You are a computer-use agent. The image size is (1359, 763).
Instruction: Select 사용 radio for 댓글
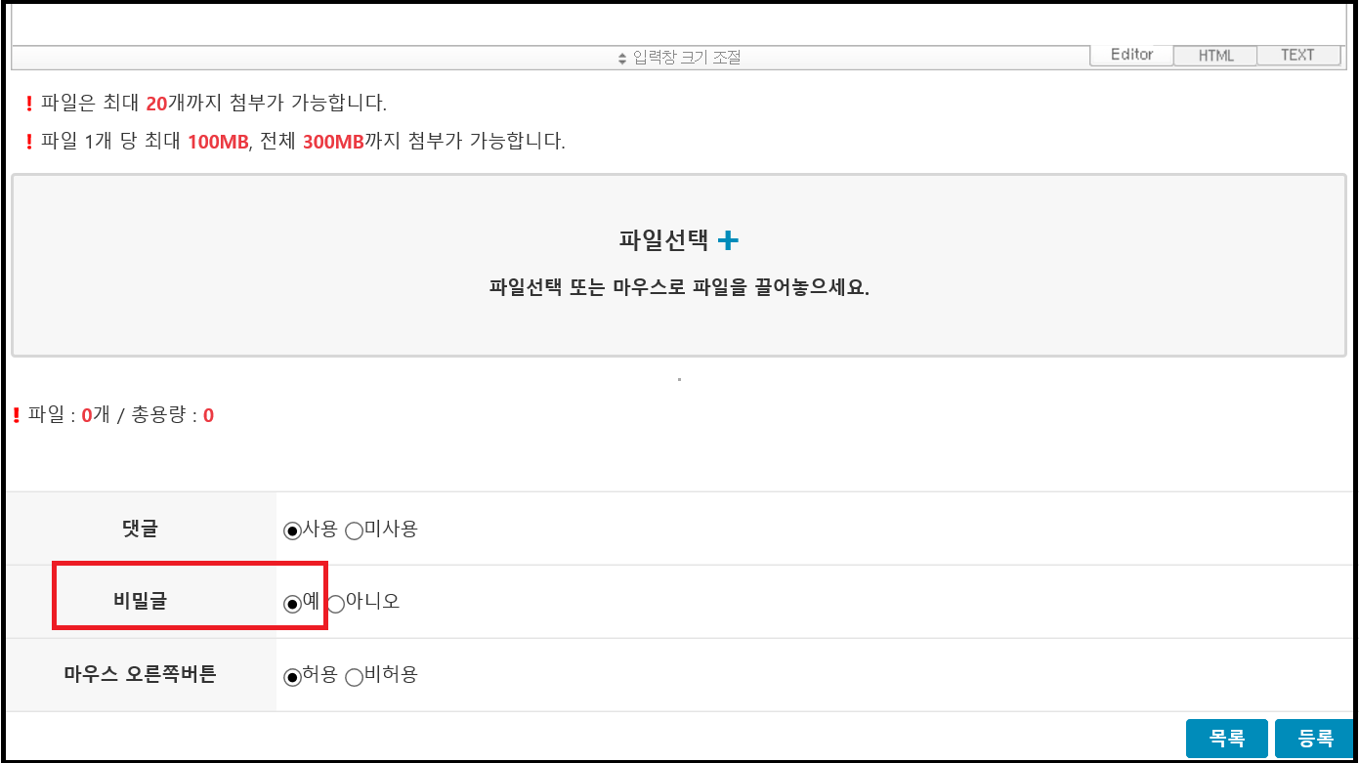point(291,530)
